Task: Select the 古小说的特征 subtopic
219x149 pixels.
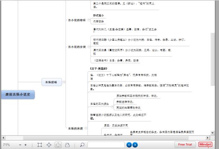Action: (x=77, y=20)
